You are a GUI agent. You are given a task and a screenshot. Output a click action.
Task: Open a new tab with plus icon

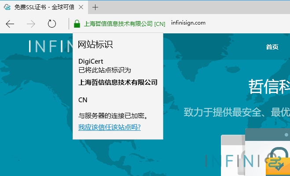click(95, 7)
